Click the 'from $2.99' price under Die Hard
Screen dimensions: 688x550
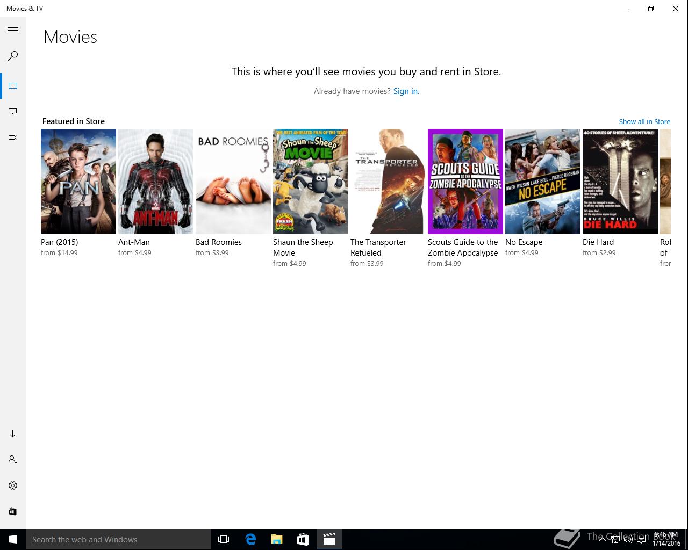click(x=599, y=253)
